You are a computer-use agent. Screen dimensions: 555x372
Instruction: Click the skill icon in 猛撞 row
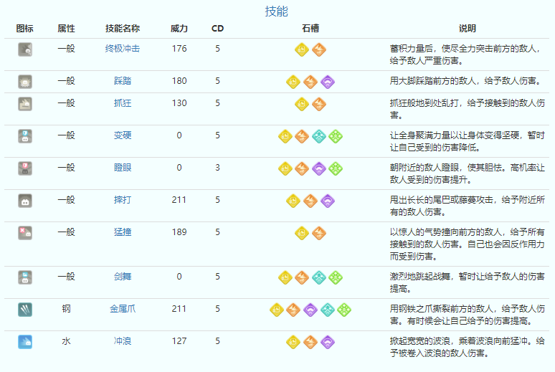tap(25, 232)
